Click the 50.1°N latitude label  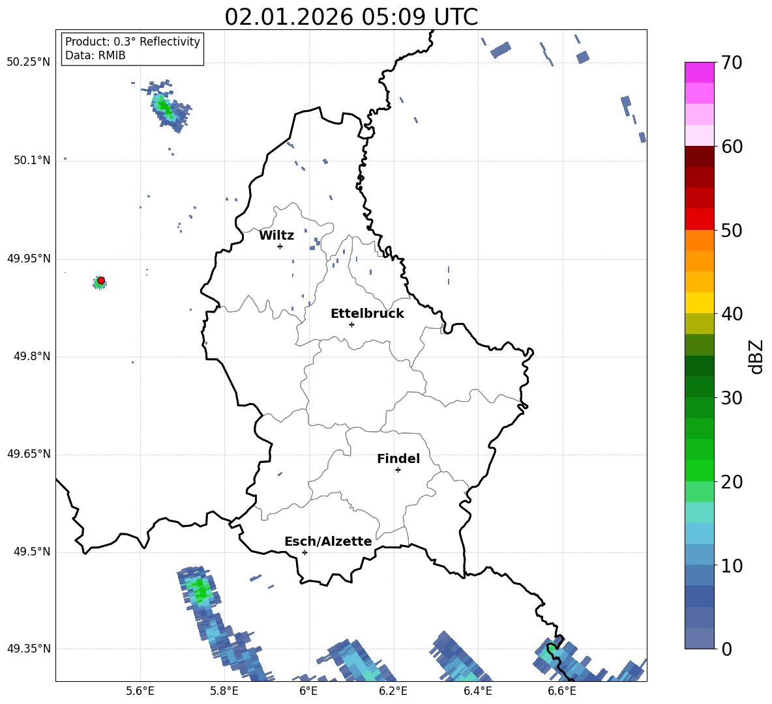32,160
